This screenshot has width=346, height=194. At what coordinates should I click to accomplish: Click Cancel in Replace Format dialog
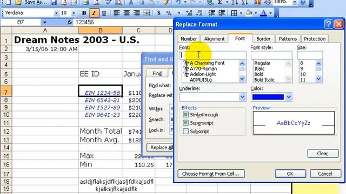click(x=325, y=174)
